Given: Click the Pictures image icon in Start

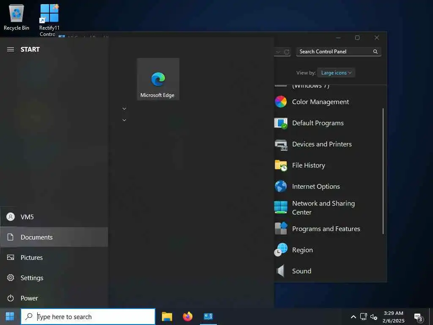Looking at the screenshot, I should point(11,258).
